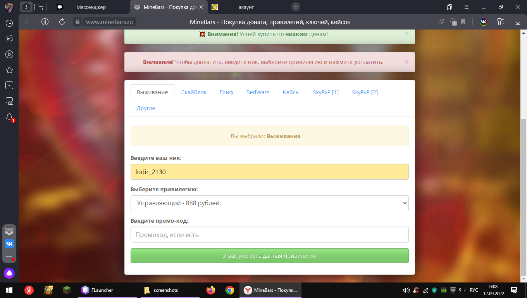Select the Выживание tab
This screenshot has height=298, width=527.
[x=152, y=92]
